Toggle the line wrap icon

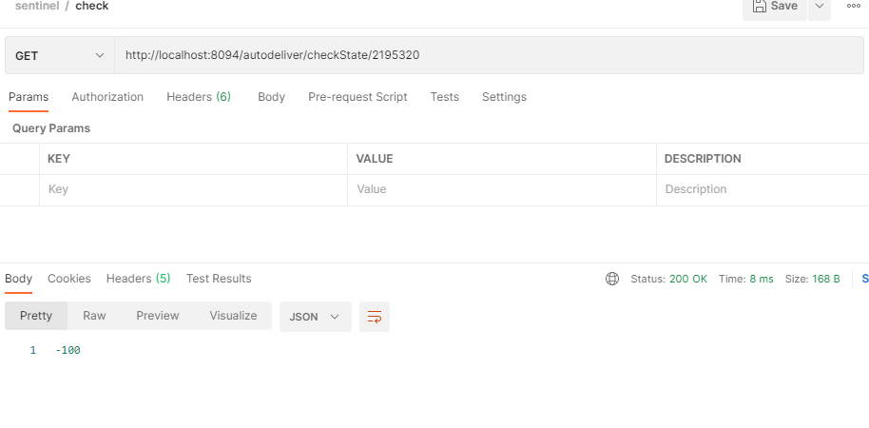375,317
